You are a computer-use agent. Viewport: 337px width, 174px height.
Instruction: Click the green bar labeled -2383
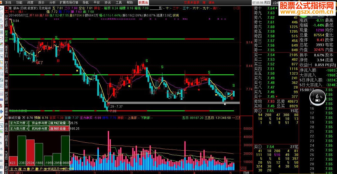pyautogui.click(x=22, y=151)
